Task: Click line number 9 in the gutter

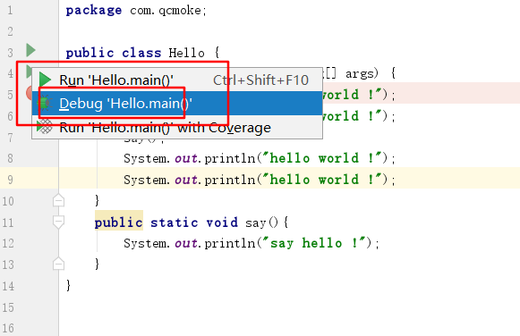Action: (x=10, y=180)
